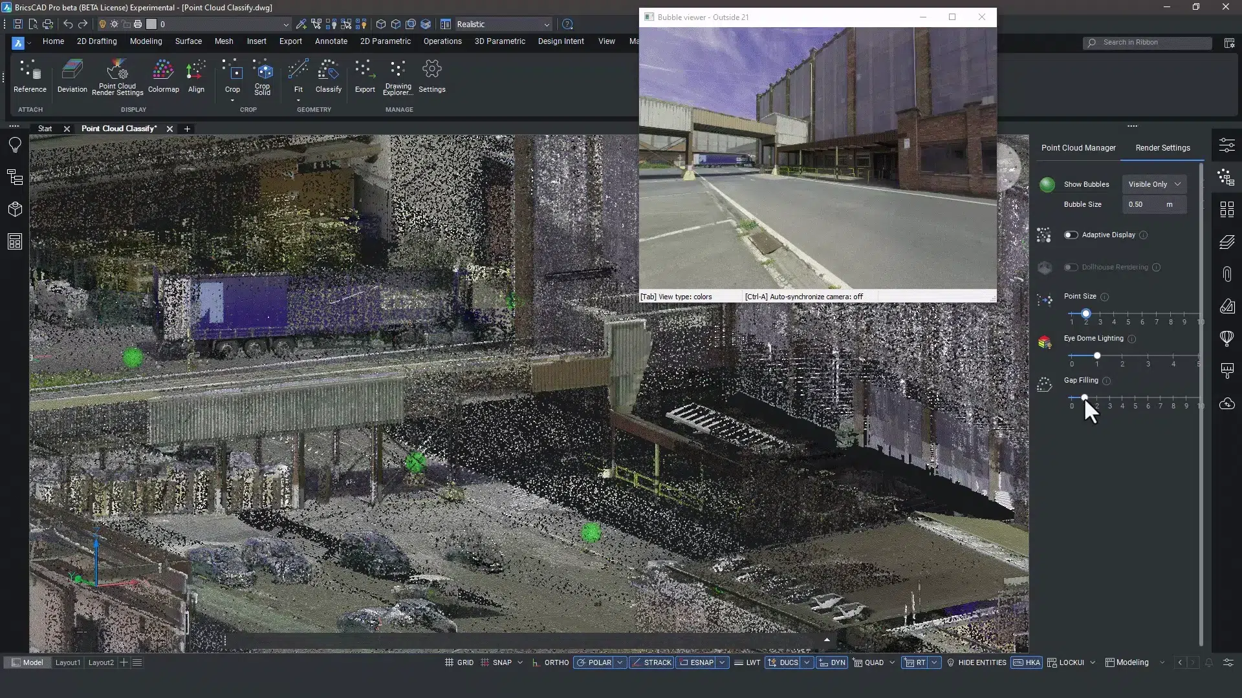Expand the Realistic visual style dropdown
1242x698 pixels.
point(547,25)
